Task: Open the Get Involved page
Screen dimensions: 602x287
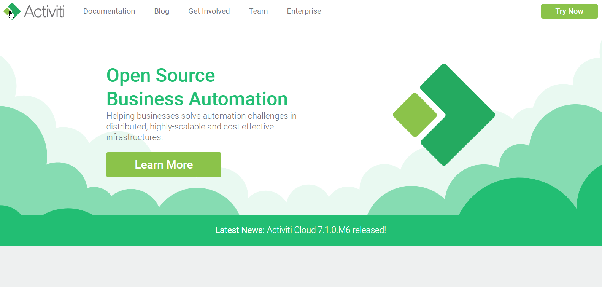Action: (209, 11)
